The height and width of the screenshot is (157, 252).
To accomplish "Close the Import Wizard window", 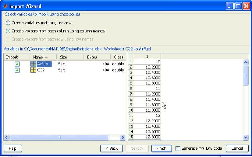I will tap(246, 6).
